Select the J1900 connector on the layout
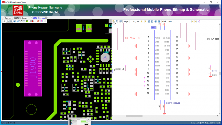 (33, 68)
